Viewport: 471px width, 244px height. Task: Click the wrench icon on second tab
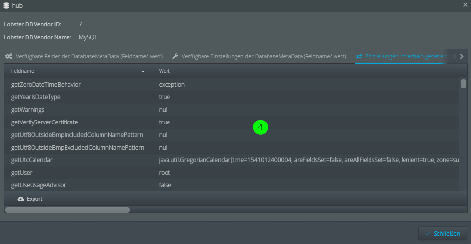tap(175, 56)
